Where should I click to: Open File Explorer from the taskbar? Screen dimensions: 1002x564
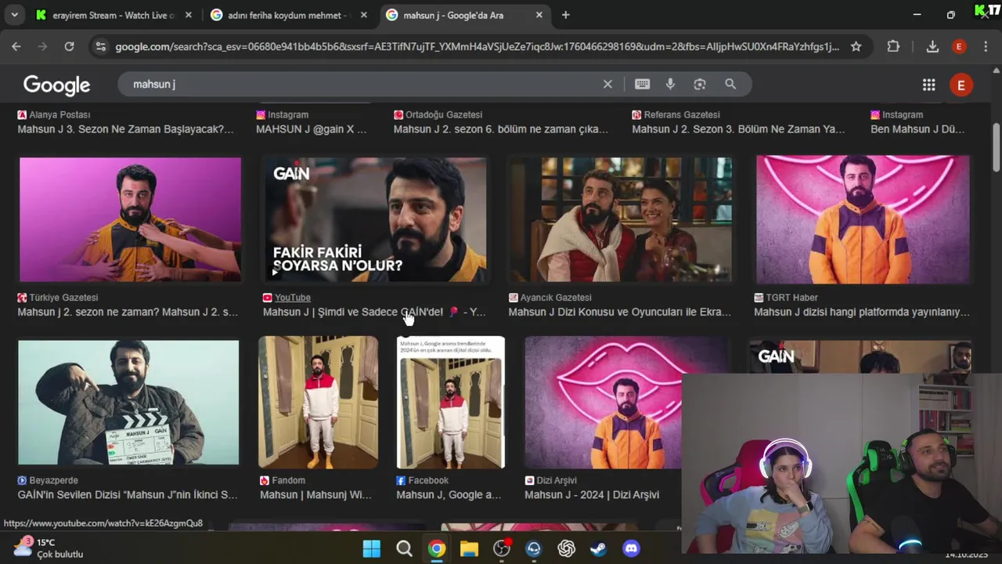[x=469, y=548]
